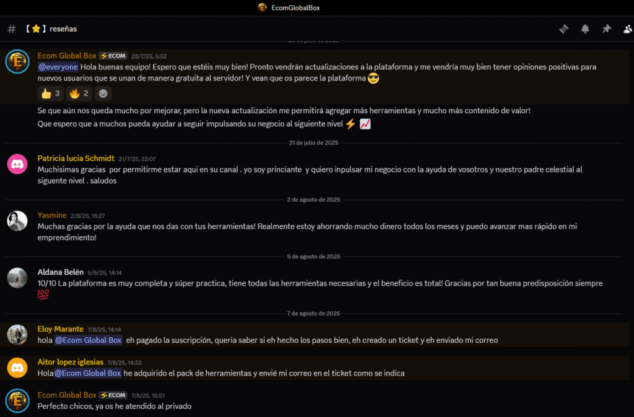
Task: Open Patricia lucia Schmidt's username
Action: click(76, 158)
